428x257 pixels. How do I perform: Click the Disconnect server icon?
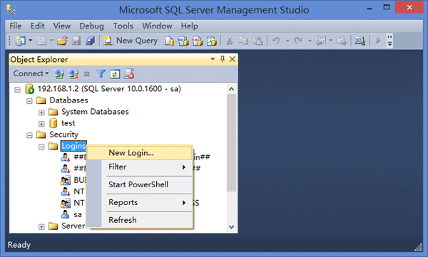click(73, 74)
